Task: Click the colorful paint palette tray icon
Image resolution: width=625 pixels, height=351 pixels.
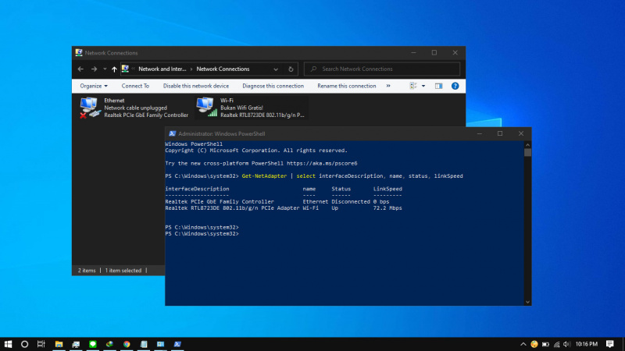Action: tap(534, 344)
